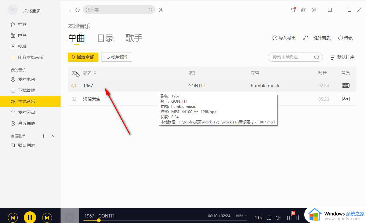Open the song recognition icon beside search
The width and height of the screenshot is (366, 223).
click(x=161, y=10)
